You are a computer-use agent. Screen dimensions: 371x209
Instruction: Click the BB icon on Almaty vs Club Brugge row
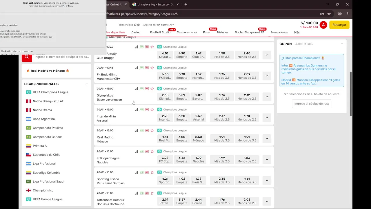147,47
